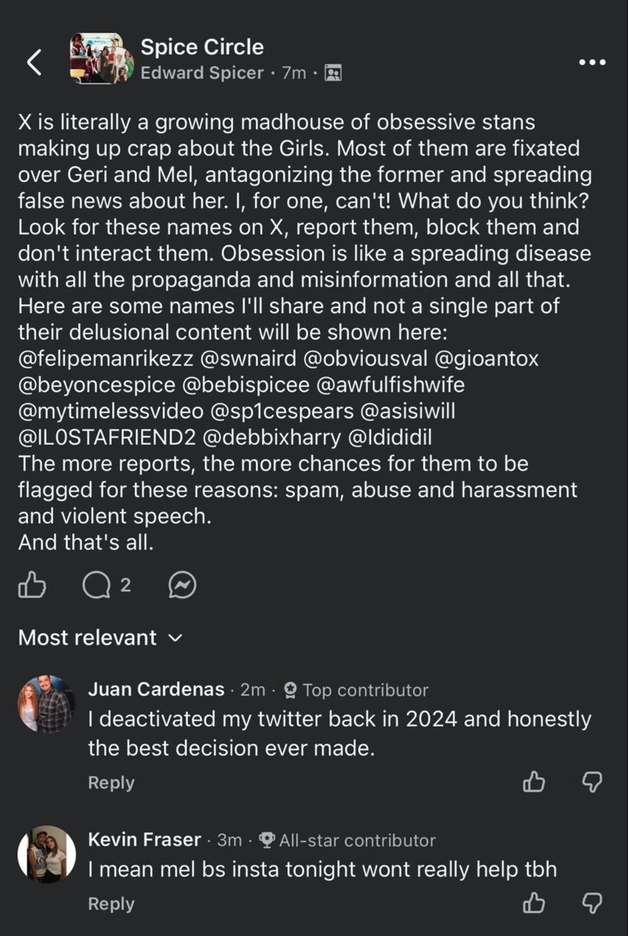This screenshot has height=936, width=628.
Task: Open Edward Spicer's profile
Action: pos(204,73)
